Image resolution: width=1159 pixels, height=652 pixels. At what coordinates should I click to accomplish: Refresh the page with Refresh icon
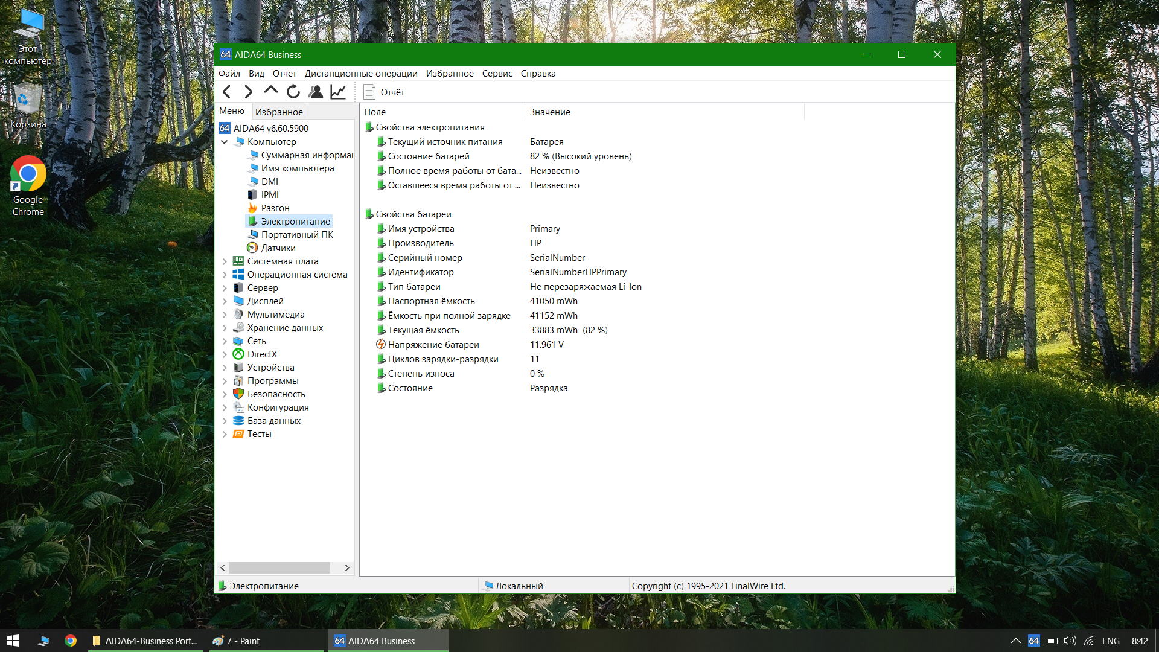coord(293,92)
